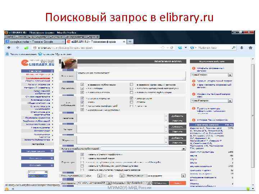This screenshot has height=194, width=259.
Task: Click orange icon beside История Ваших запросов
Action: click(x=194, y=120)
